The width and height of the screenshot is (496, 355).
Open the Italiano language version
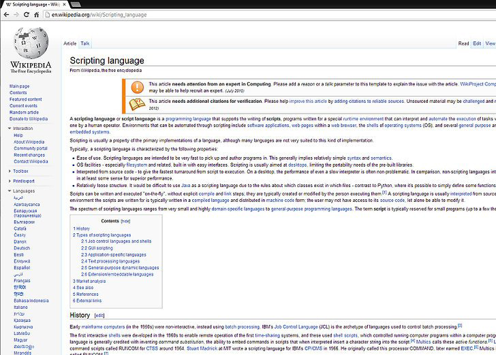click(20, 307)
